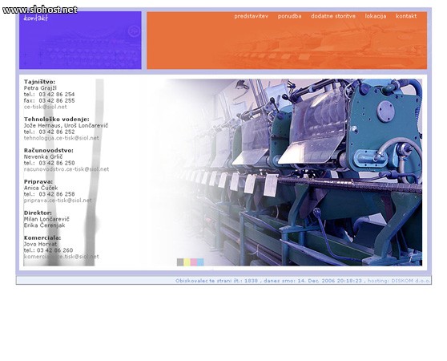This screenshot has width=447, height=361.
Task: Click the purple kontakt header banner
Action: tap(80, 40)
